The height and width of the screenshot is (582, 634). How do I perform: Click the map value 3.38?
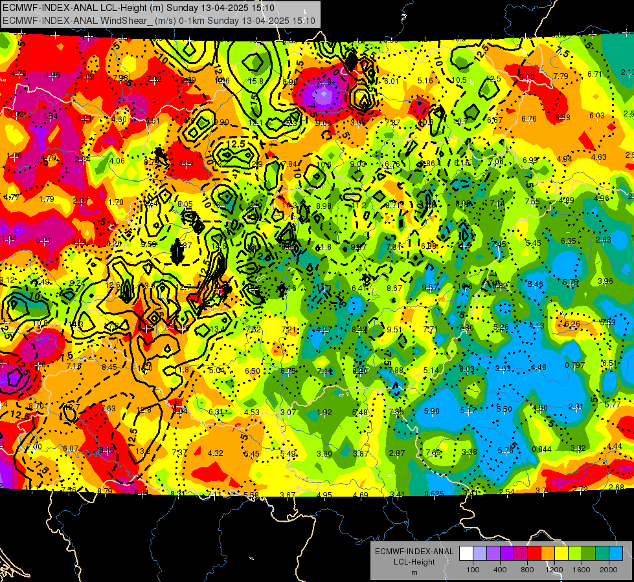click(470, 451)
